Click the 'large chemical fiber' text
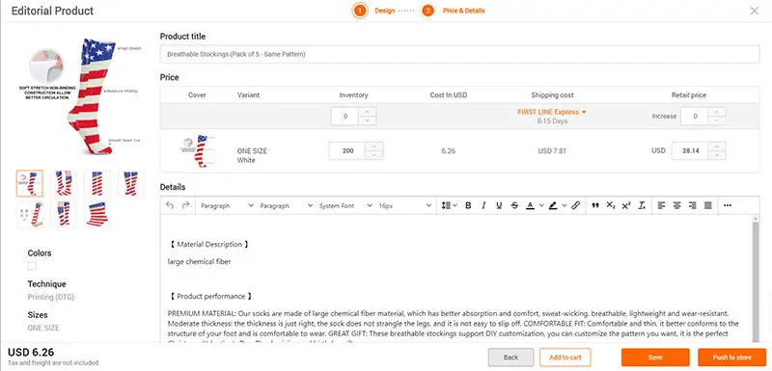The width and height of the screenshot is (772, 371). coord(199,262)
